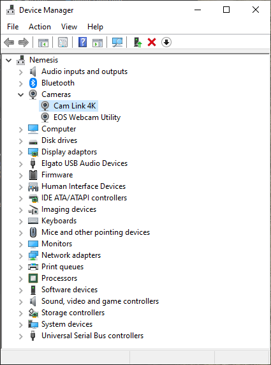Open the Properties toolbar icon
The image size is (271, 365).
coord(62,43)
